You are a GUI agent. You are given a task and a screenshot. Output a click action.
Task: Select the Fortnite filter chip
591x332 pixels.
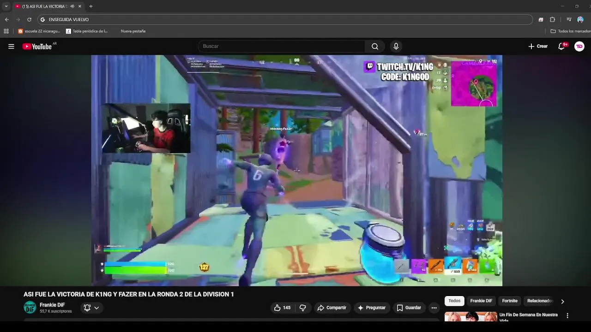point(510,301)
